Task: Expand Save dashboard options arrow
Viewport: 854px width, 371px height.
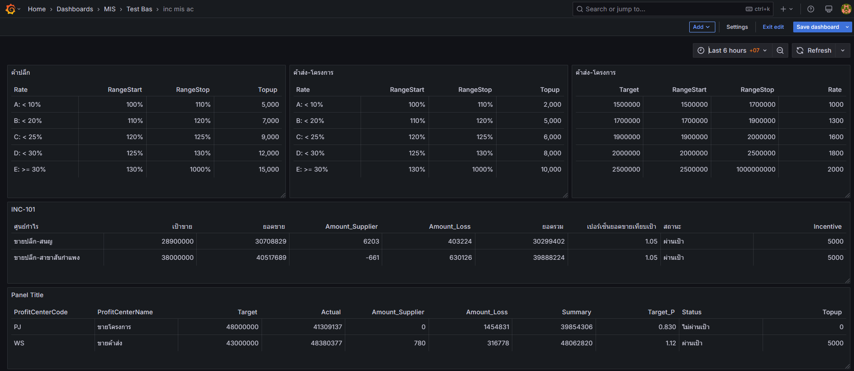Action: pos(847,27)
